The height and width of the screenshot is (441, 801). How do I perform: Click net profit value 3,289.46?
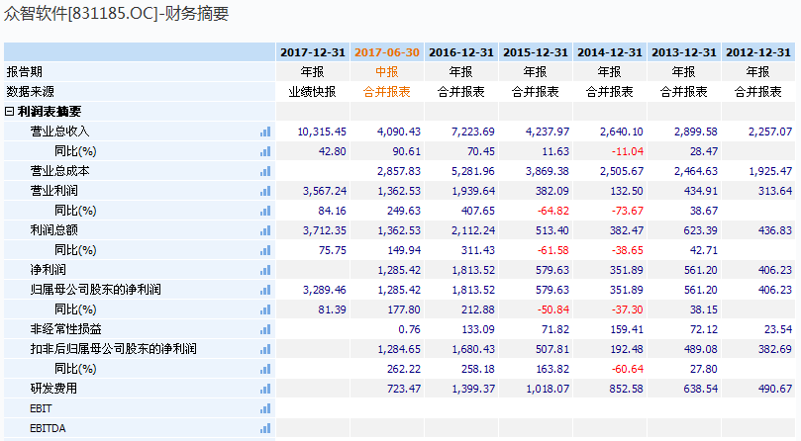(x=325, y=290)
